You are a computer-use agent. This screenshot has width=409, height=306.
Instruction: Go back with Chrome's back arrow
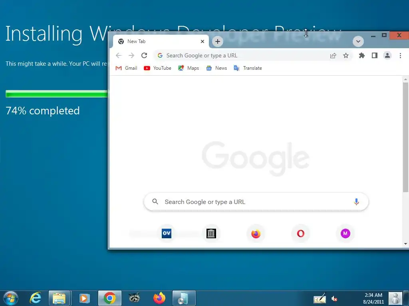[x=119, y=55]
